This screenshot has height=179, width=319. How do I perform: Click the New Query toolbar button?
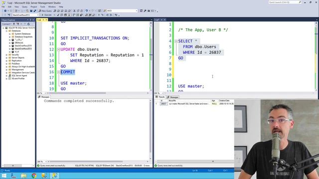(x=45, y=11)
